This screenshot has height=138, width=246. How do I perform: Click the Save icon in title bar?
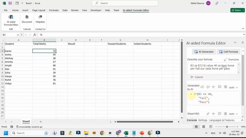[x=10, y=3]
